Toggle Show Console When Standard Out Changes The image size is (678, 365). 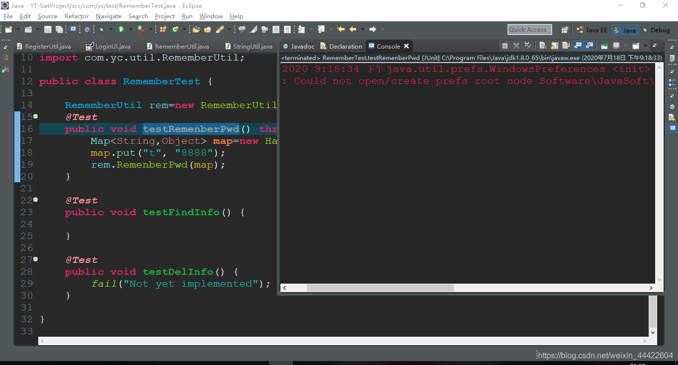[x=578, y=46]
